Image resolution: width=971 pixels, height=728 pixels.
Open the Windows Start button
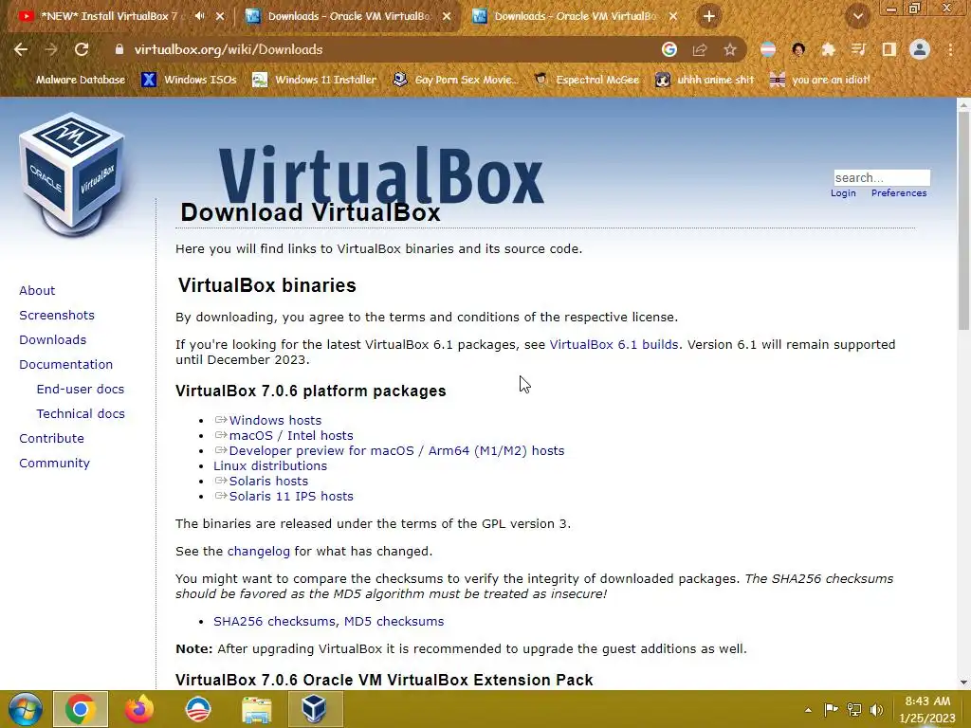pos(25,709)
